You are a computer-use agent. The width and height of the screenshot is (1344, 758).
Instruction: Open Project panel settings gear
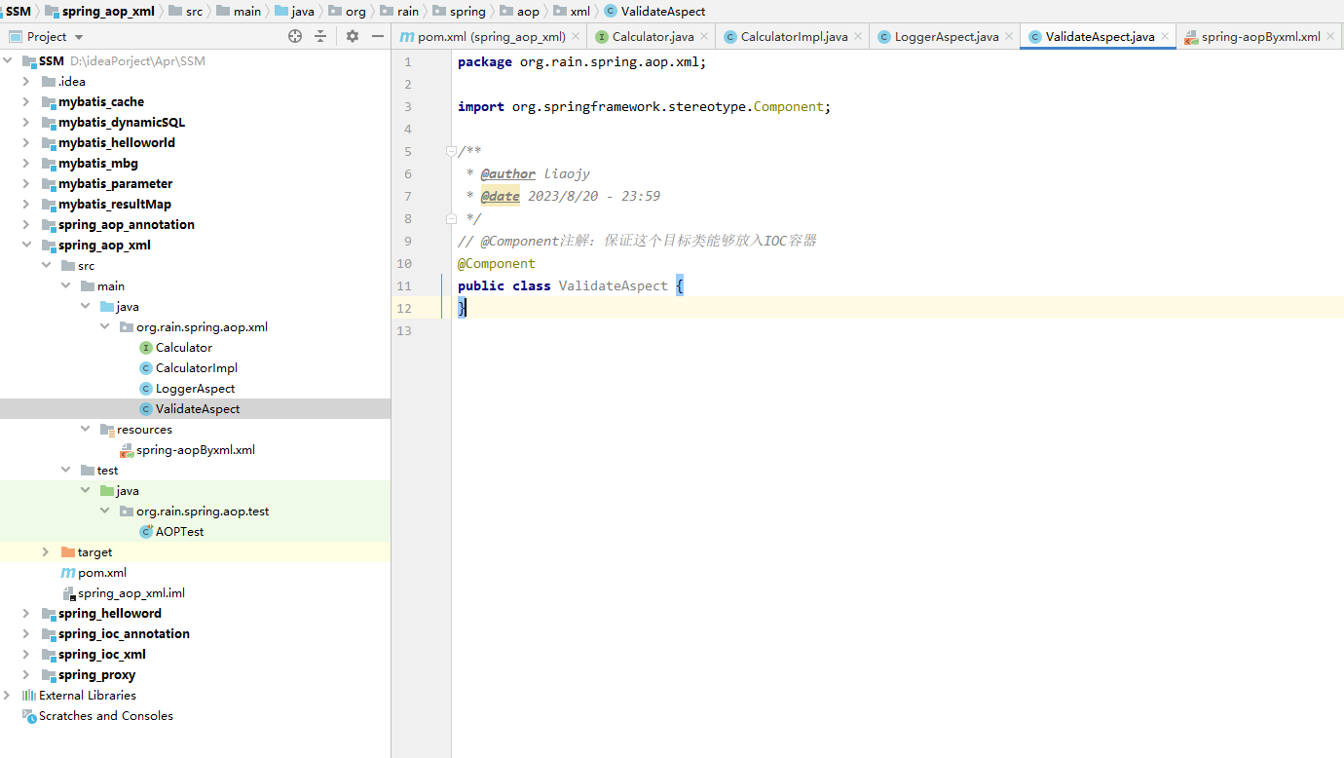(353, 36)
